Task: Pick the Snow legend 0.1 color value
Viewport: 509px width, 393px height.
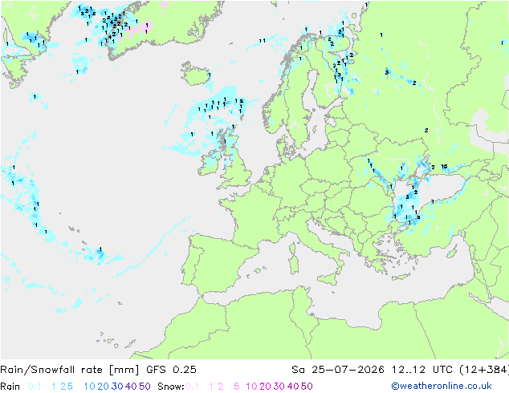Action: tap(192, 387)
